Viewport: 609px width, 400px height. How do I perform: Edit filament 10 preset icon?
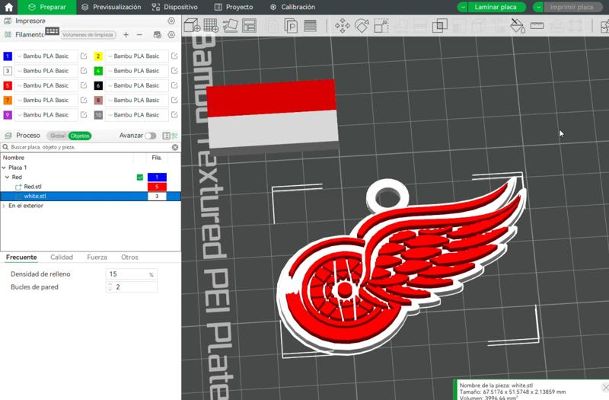click(174, 115)
